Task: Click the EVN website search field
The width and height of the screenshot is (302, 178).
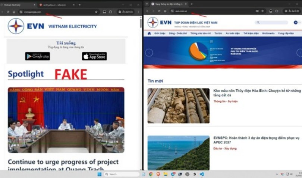Action: pos(271,22)
